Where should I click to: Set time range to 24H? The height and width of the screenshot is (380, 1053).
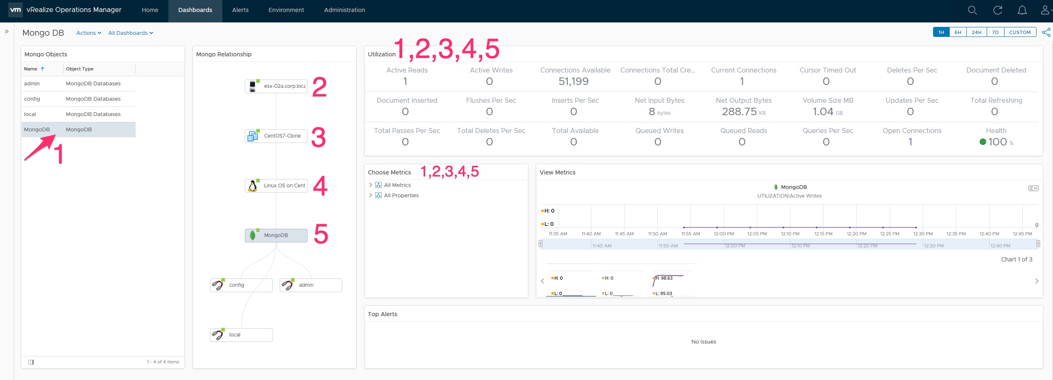(977, 32)
